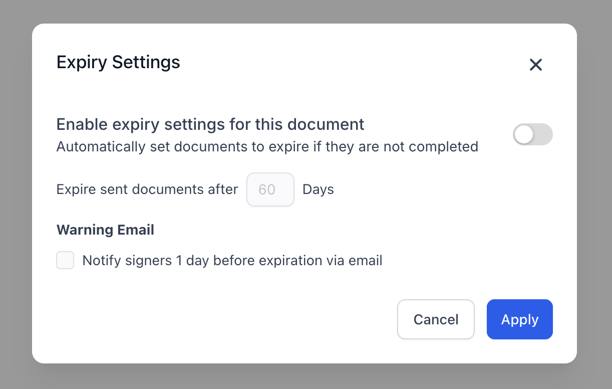Click "Enable expiry settings for this document" heading
This screenshot has width=612, height=389.
210,124
